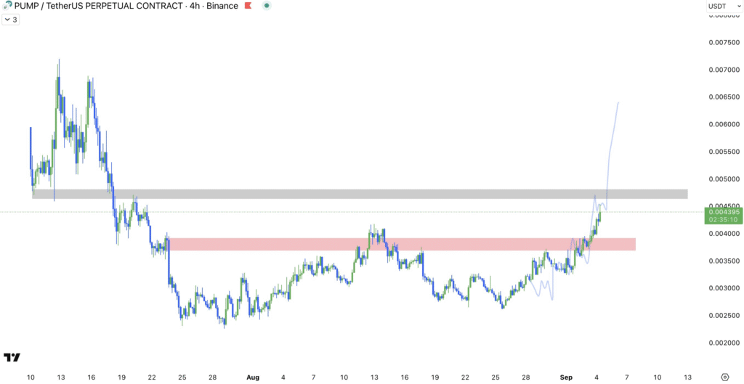Click the 0.004000 price axis label

pyautogui.click(x=724, y=234)
